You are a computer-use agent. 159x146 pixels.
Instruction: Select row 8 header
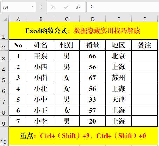(x=4, y=110)
